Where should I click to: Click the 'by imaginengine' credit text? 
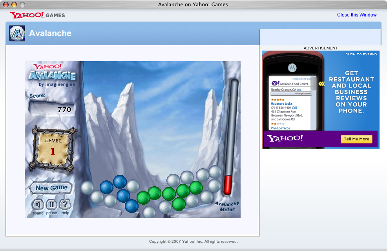57,84
